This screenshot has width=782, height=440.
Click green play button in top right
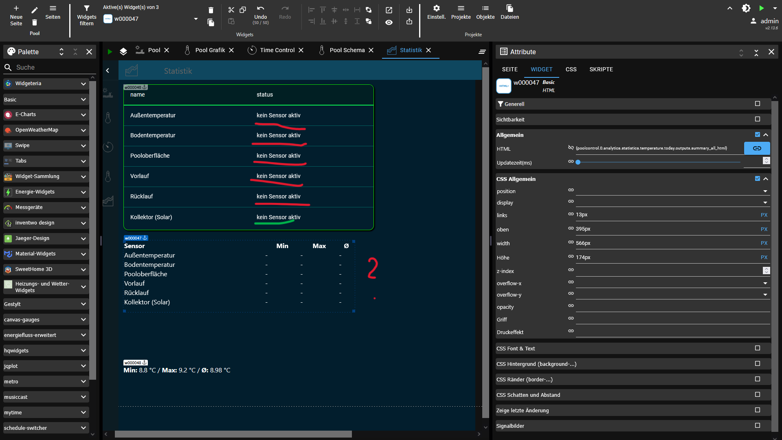click(761, 8)
